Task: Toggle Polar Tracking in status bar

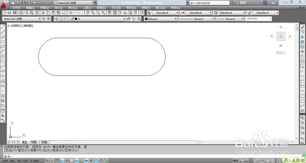Action: [x=67, y=161]
